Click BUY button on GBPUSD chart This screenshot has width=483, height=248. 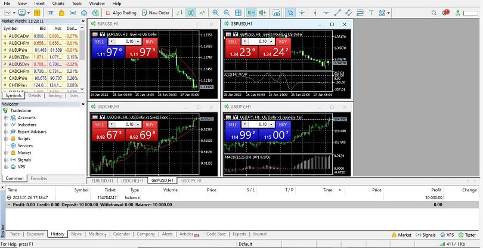(283, 42)
